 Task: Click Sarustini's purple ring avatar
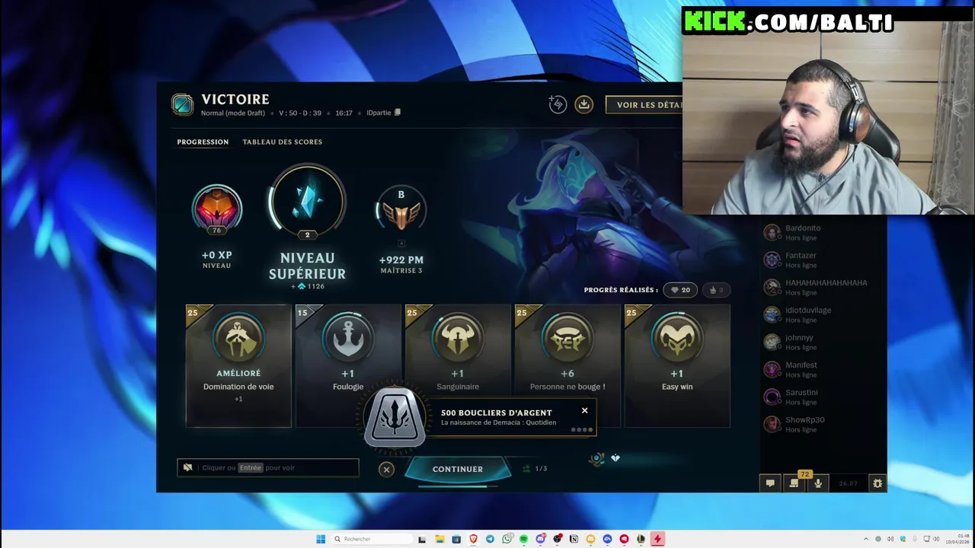coord(772,397)
